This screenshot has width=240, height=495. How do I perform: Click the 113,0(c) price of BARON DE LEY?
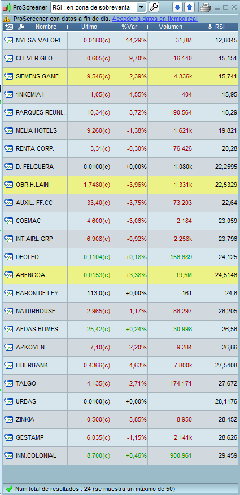pyautogui.click(x=98, y=293)
